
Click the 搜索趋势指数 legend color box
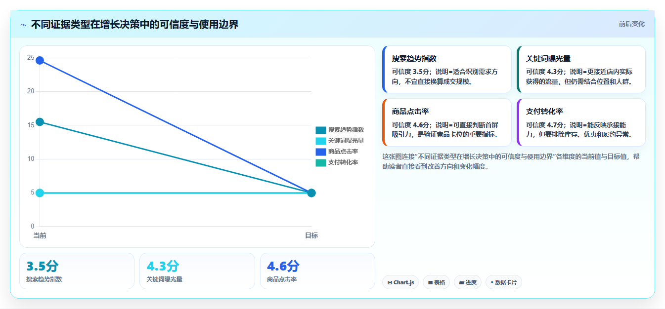[x=321, y=130]
